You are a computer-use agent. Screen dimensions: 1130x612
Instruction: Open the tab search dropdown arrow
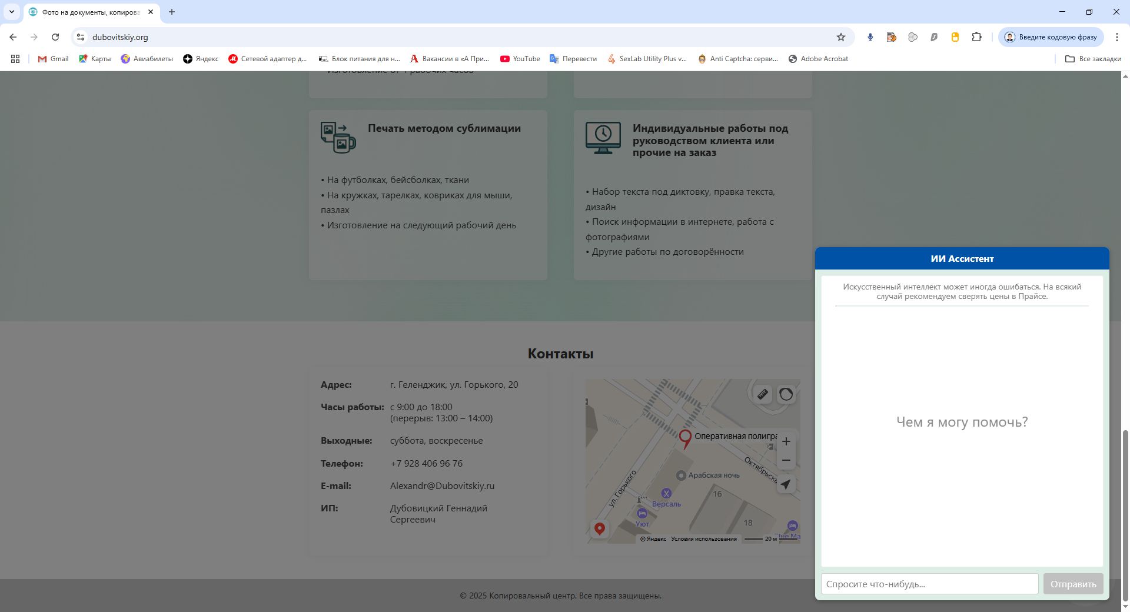[11, 12]
